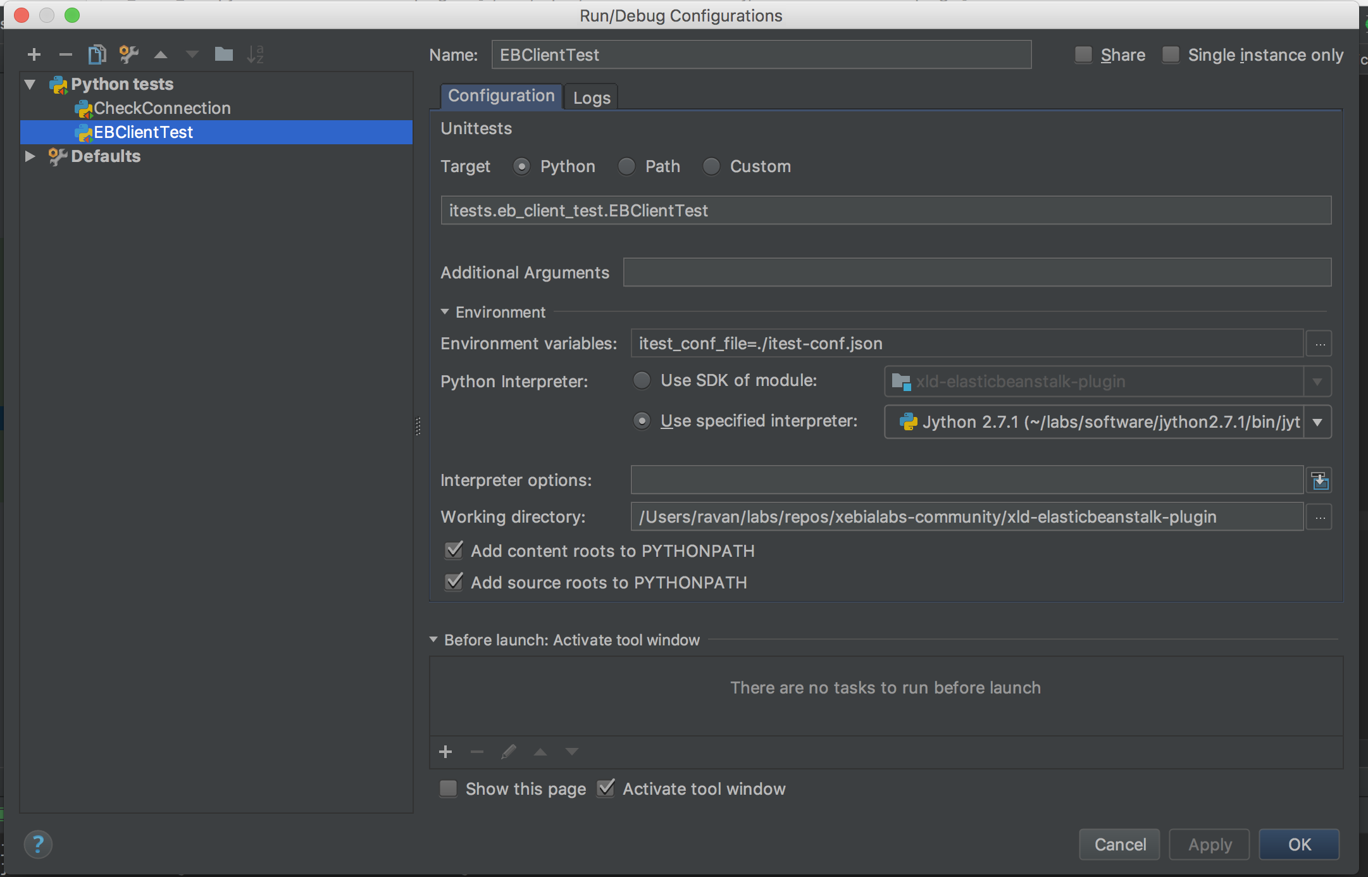Viewport: 1368px width, 877px height.
Task: Collapse the Environment section
Action: pos(445,312)
